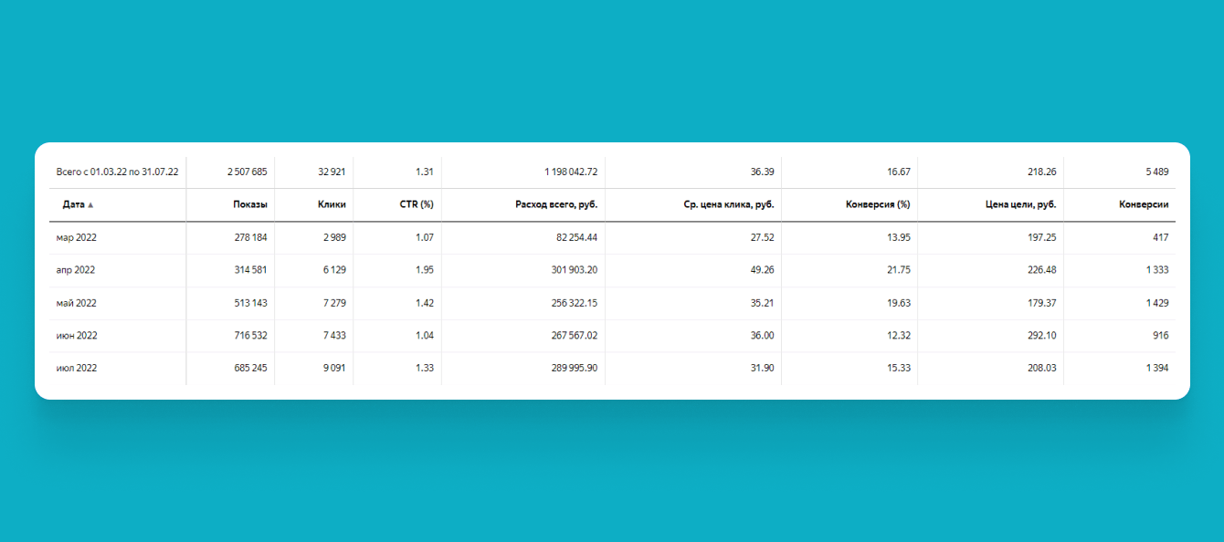Click average click price 27.52
1224x542 pixels.
763,237
